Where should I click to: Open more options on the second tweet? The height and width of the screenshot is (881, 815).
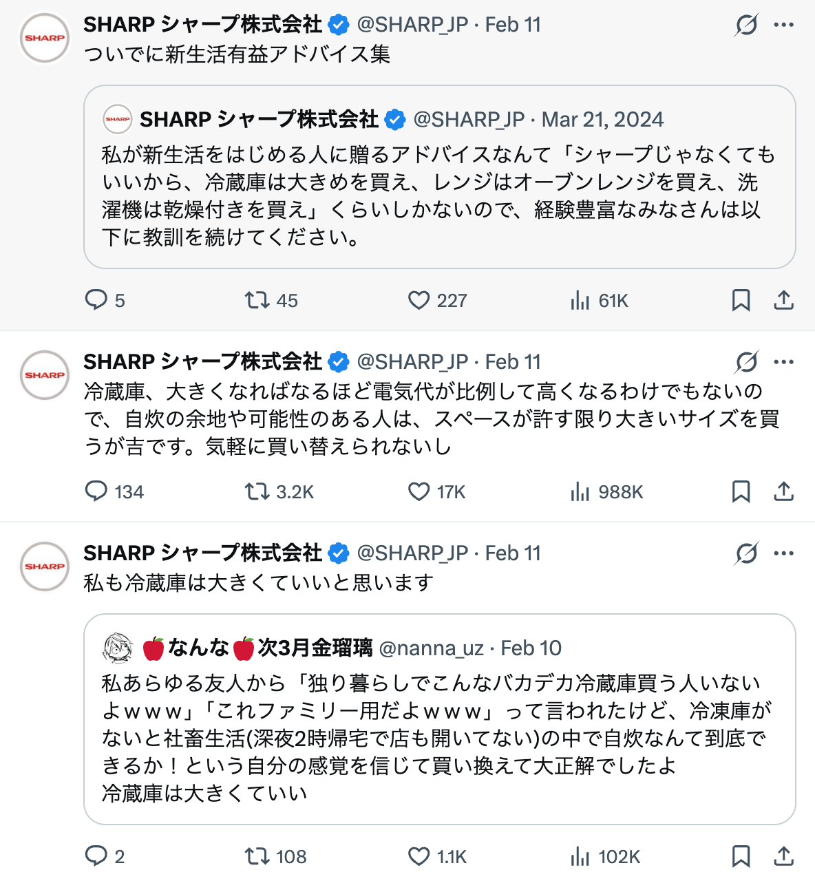point(783,362)
